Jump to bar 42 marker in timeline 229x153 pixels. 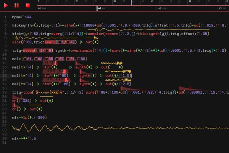coord(160,8)
